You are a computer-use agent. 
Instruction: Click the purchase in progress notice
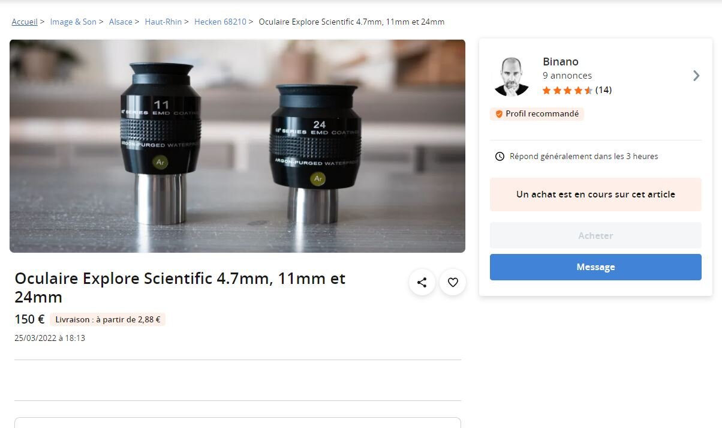click(x=595, y=194)
